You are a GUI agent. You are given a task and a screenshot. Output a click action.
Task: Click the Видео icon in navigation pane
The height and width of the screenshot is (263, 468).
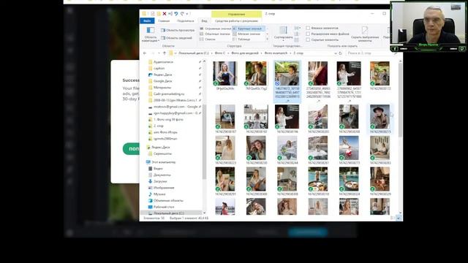click(151, 169)
